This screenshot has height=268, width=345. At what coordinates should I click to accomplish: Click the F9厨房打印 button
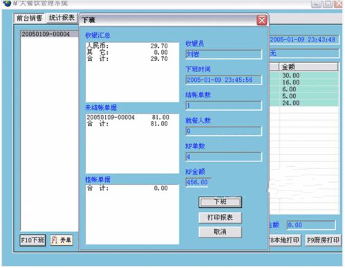pos(323,240)
